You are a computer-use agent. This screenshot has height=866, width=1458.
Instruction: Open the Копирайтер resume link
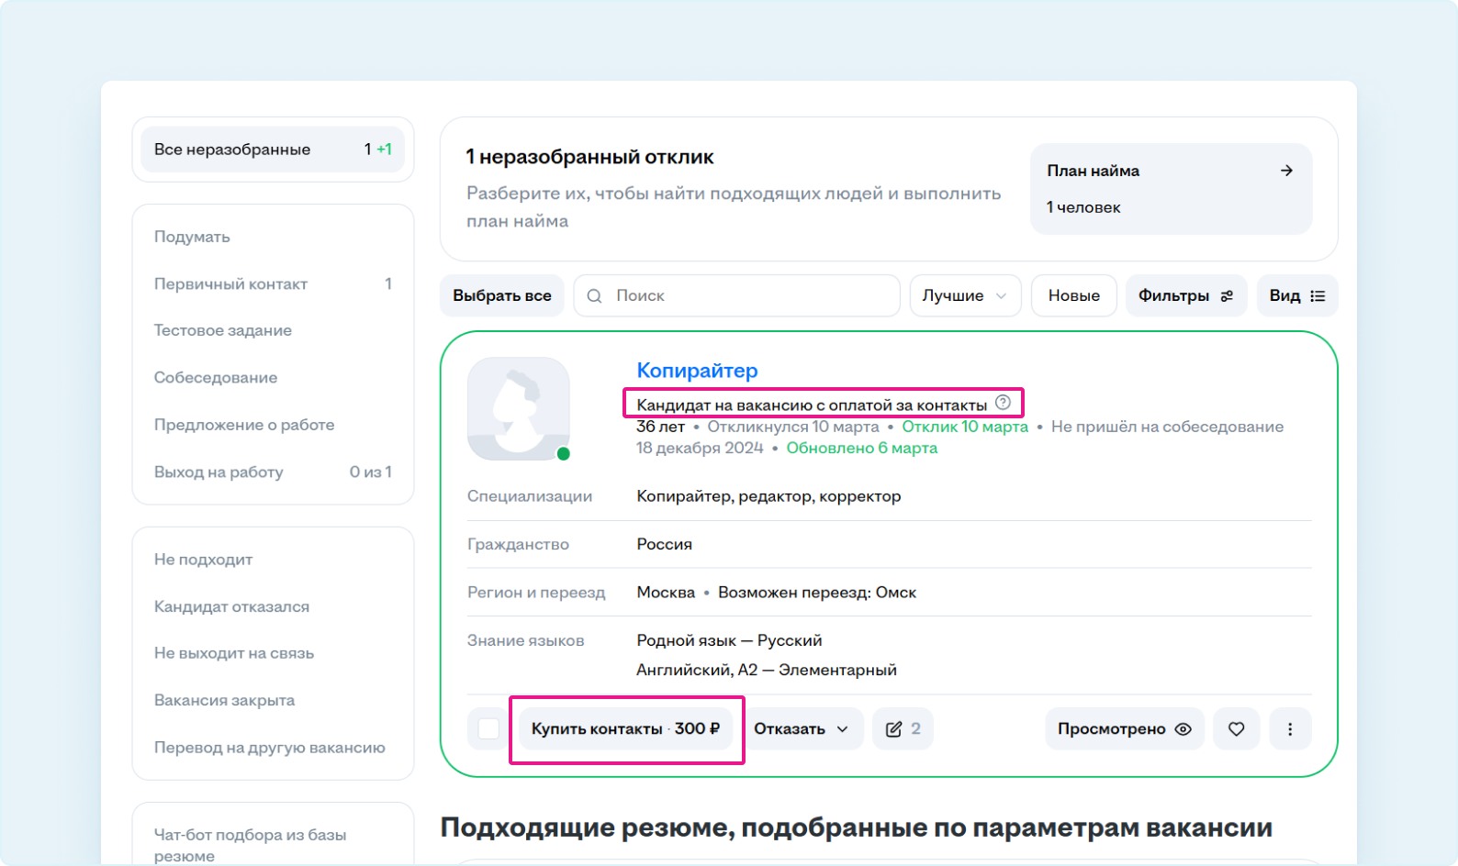tap(697, 371)
